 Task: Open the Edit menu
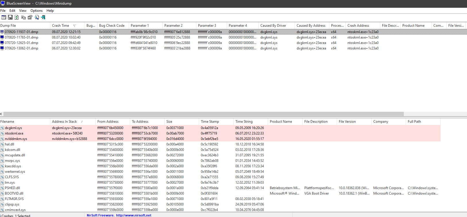12,11
